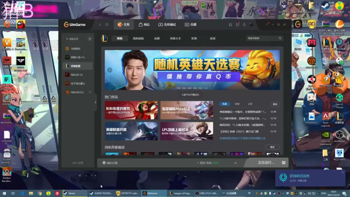Show next banner with right arrow
350x197 pixels.
(274, 70)
